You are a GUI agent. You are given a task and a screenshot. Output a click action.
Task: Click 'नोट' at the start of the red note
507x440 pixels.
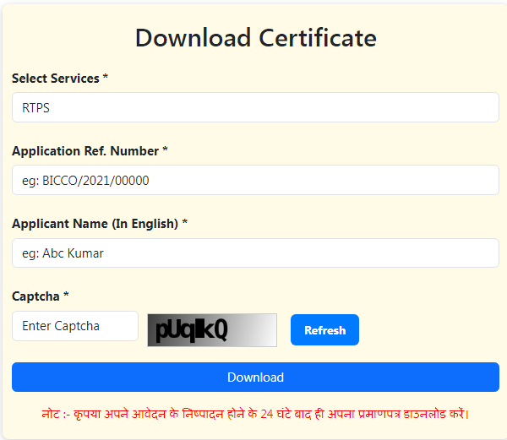click(x=52, y=414)
